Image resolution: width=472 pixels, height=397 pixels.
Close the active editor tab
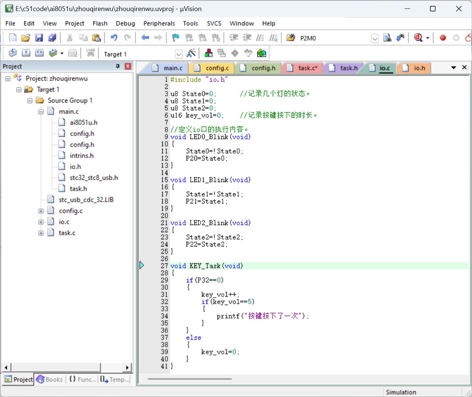pyautogui.click(x=464, y=67)
